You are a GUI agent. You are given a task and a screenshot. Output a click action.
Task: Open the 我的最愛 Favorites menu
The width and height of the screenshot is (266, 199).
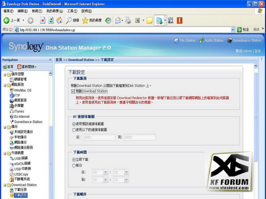[x=55, y=11]
